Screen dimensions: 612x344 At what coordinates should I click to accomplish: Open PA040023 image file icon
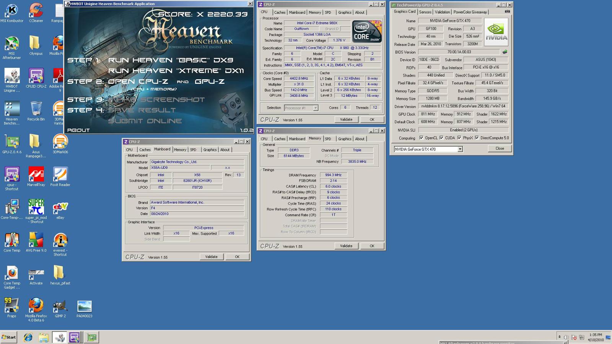85,308
